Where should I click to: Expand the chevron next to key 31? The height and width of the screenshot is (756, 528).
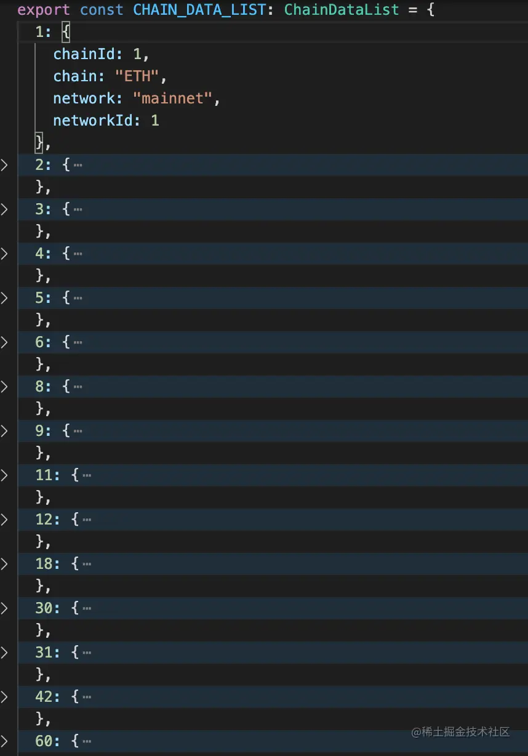5,653
